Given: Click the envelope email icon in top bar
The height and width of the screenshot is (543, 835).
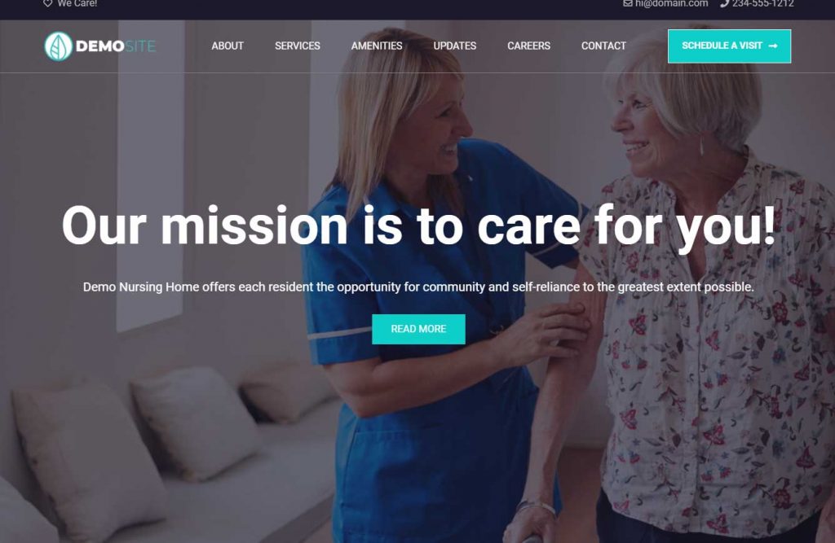Looking at the screenshot, I should [x=628, y=3].
